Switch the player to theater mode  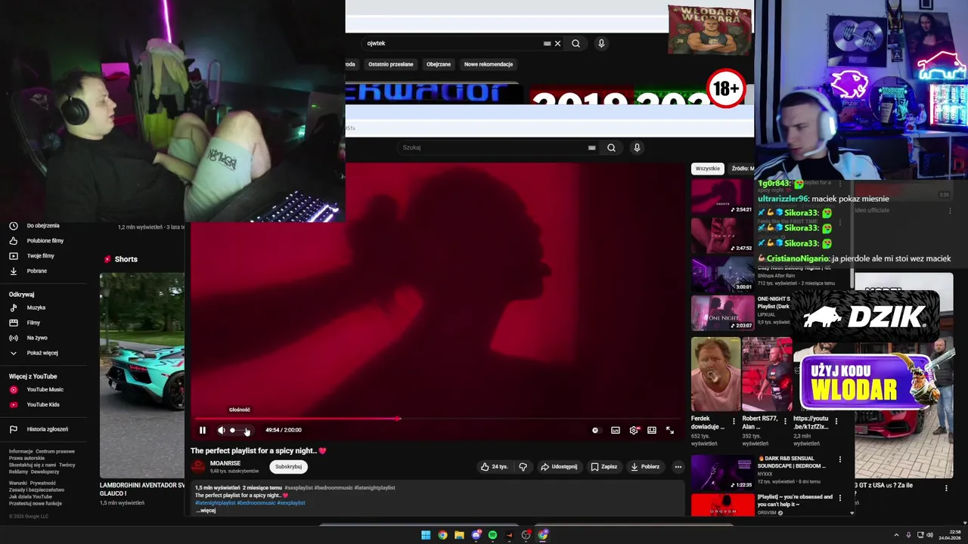(x=652, y=430)
